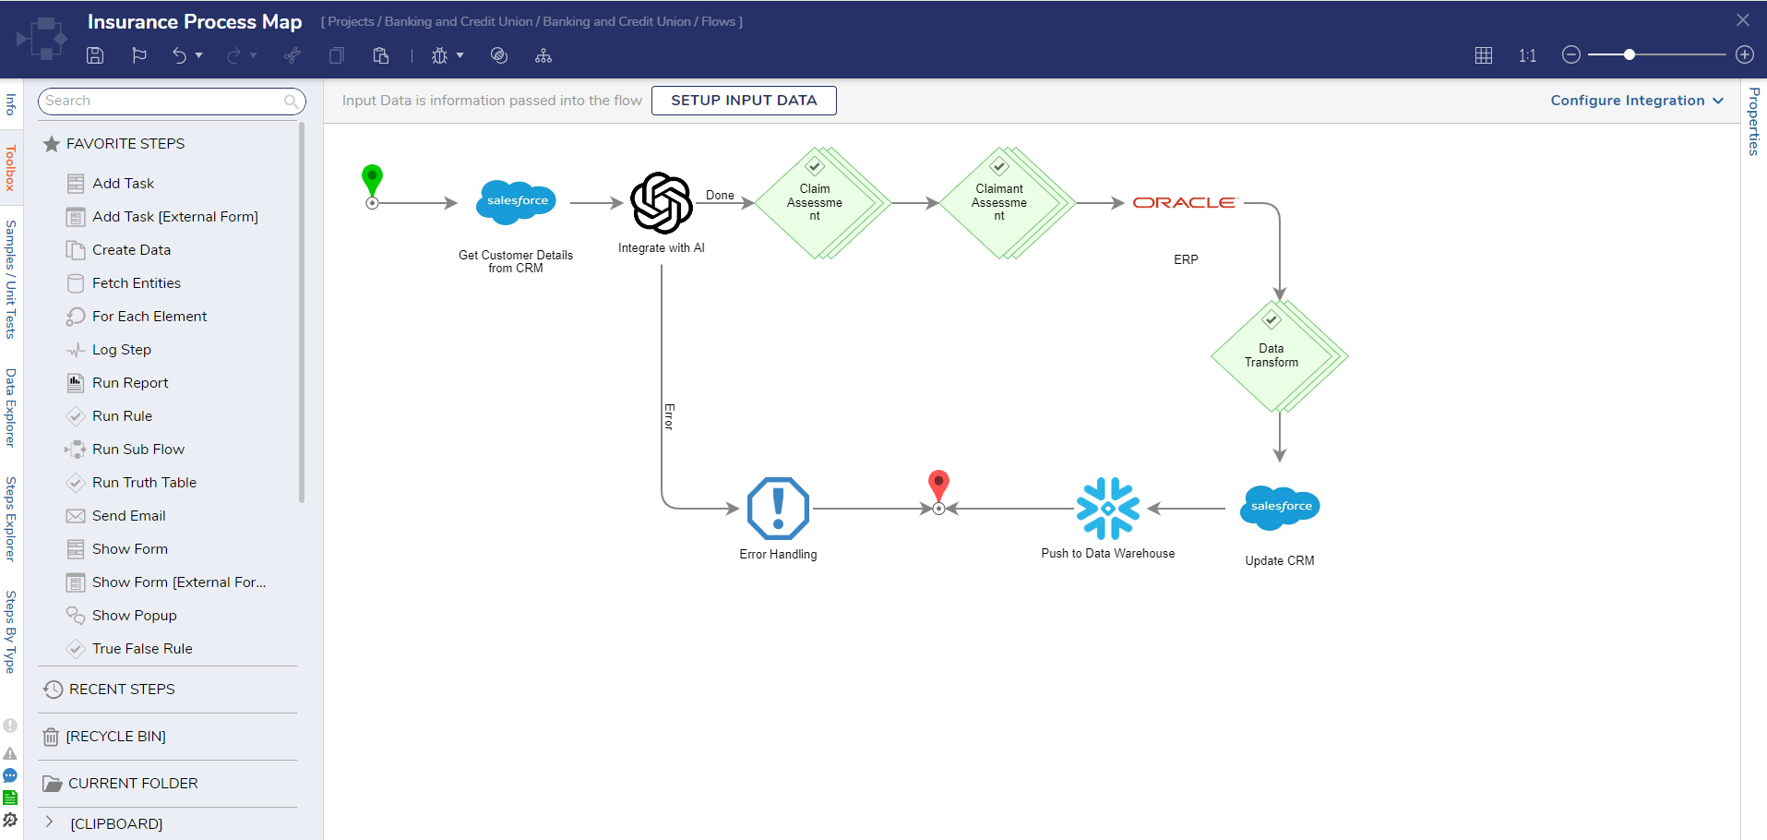
Task: Open the [RECYCLE BIN] section
Action: [x=104, y=737]
